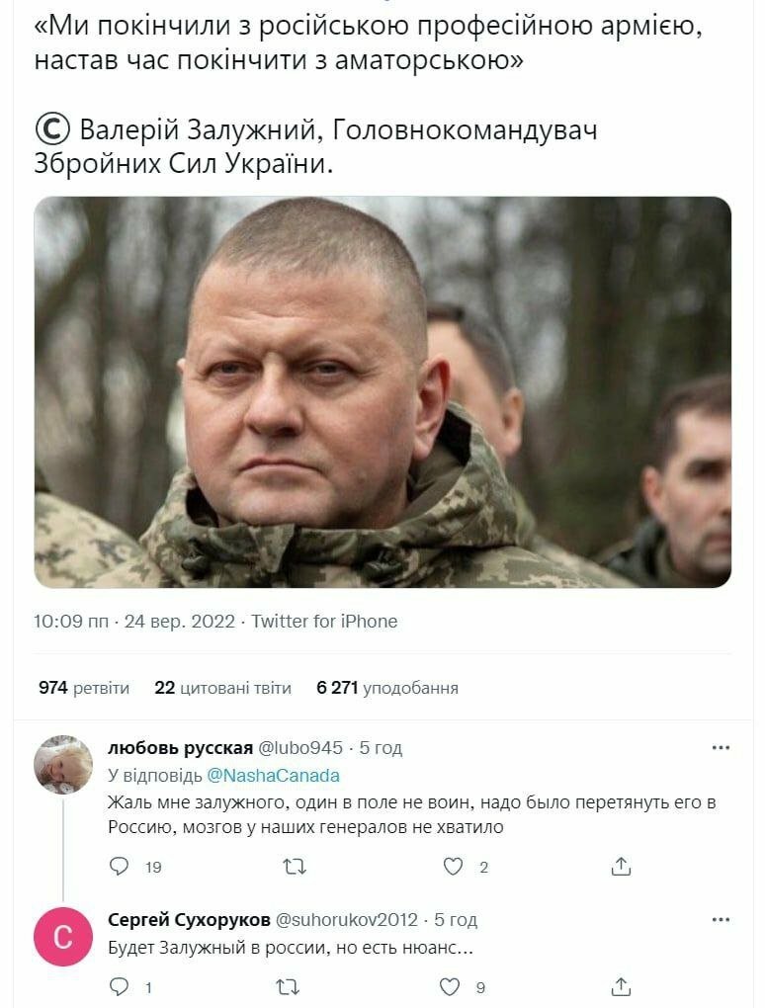This screenshot has width=765, height=1008.
Task: Like the comment by suhorukov2012
Action: coord(450,987)
